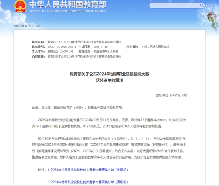
Task: Open attachment 2 高职组 award list
Action: click(x=89, y=182)
